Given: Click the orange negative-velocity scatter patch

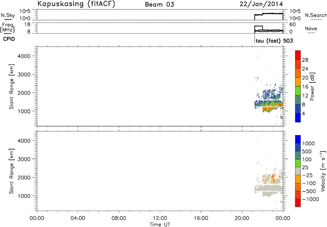Looking at the screenshot, I should pyautogui.click(x=273, y=178).
